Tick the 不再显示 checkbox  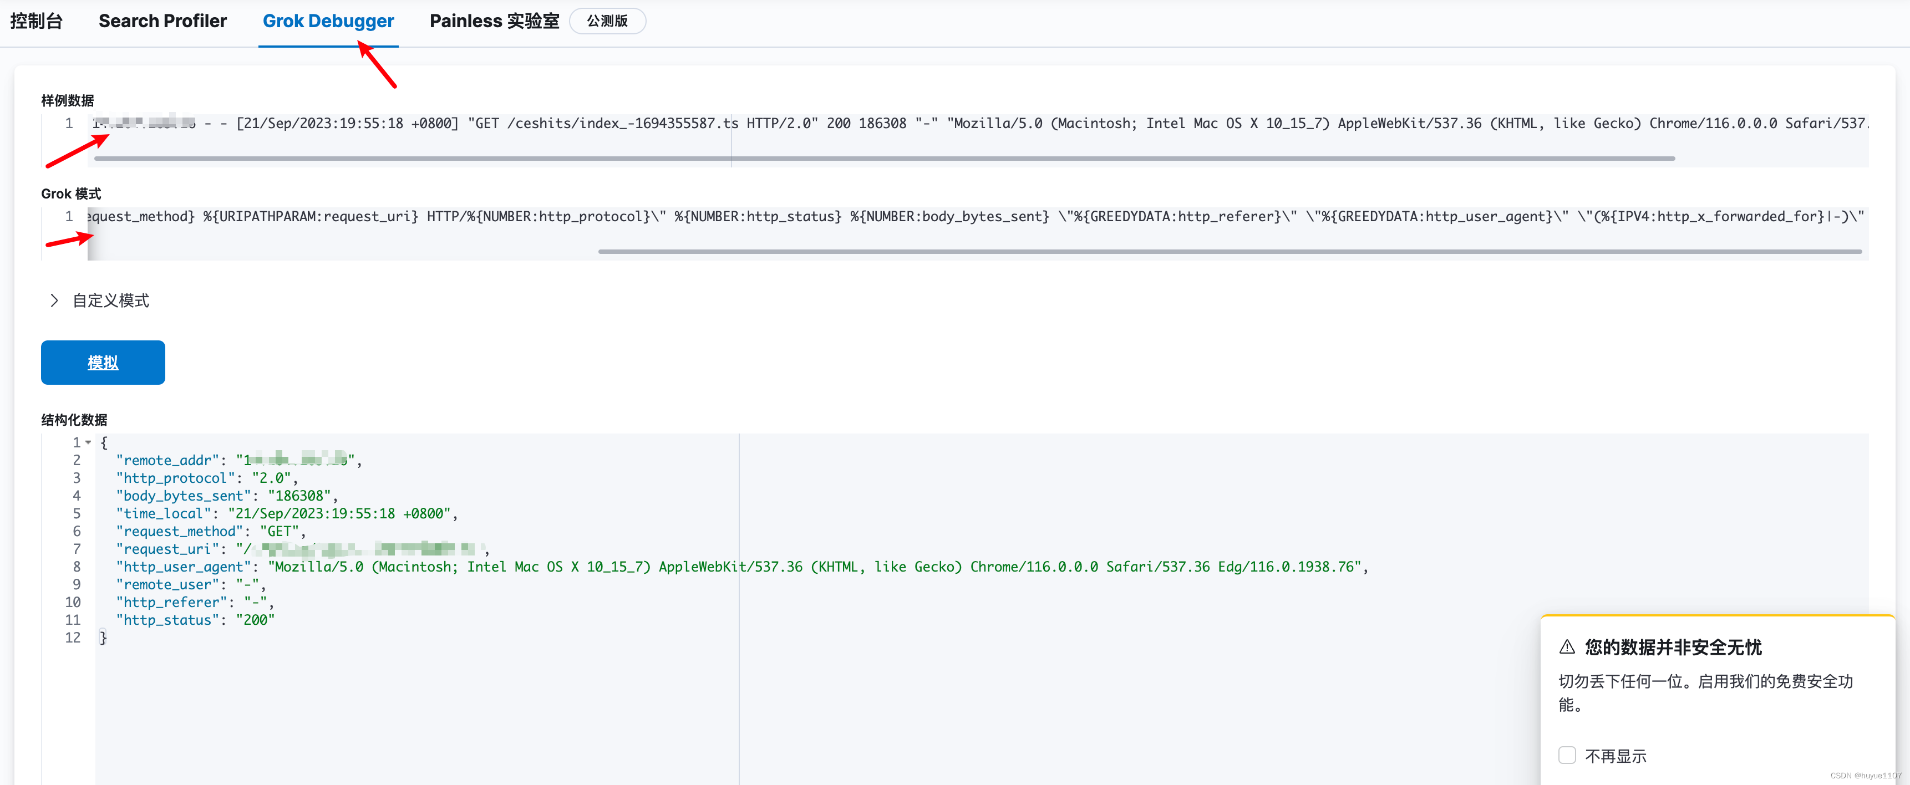(x=1567, y=756)
